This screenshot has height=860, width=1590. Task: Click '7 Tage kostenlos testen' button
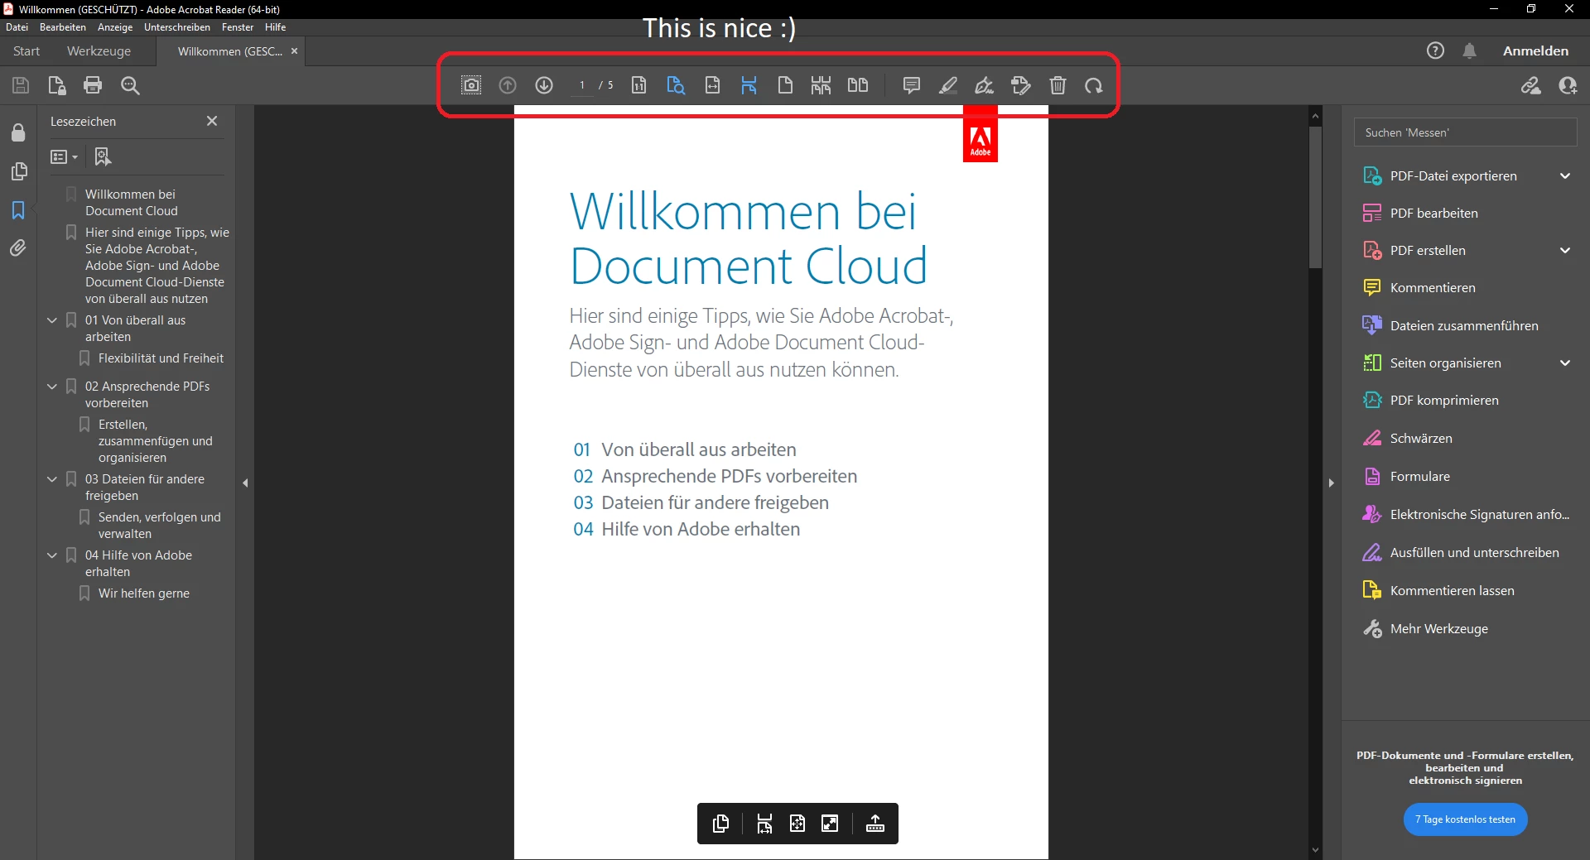tap(1465, 819)
